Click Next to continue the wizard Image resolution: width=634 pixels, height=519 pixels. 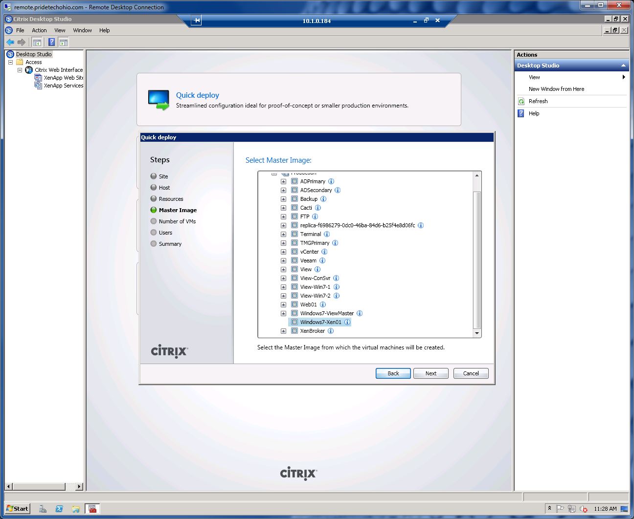pyautogui.click(x=431, y=373)
